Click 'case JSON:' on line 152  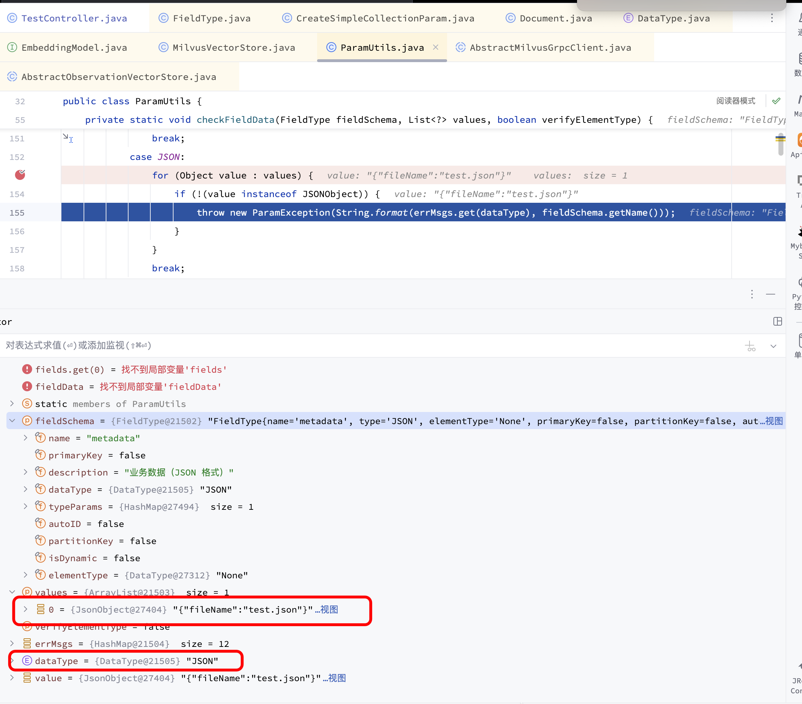pyautogui.click(x=157, y=157)
